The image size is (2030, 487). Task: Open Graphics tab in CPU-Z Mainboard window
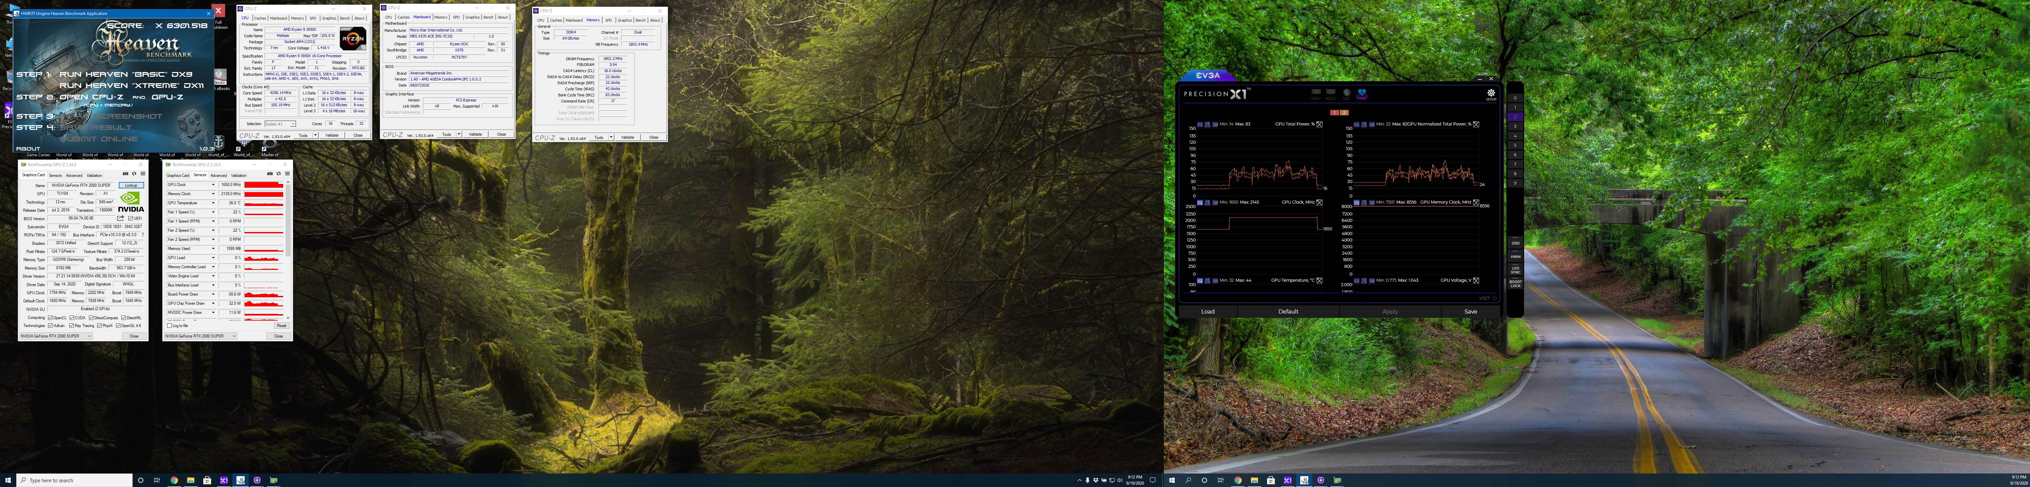tap(473, 17)
